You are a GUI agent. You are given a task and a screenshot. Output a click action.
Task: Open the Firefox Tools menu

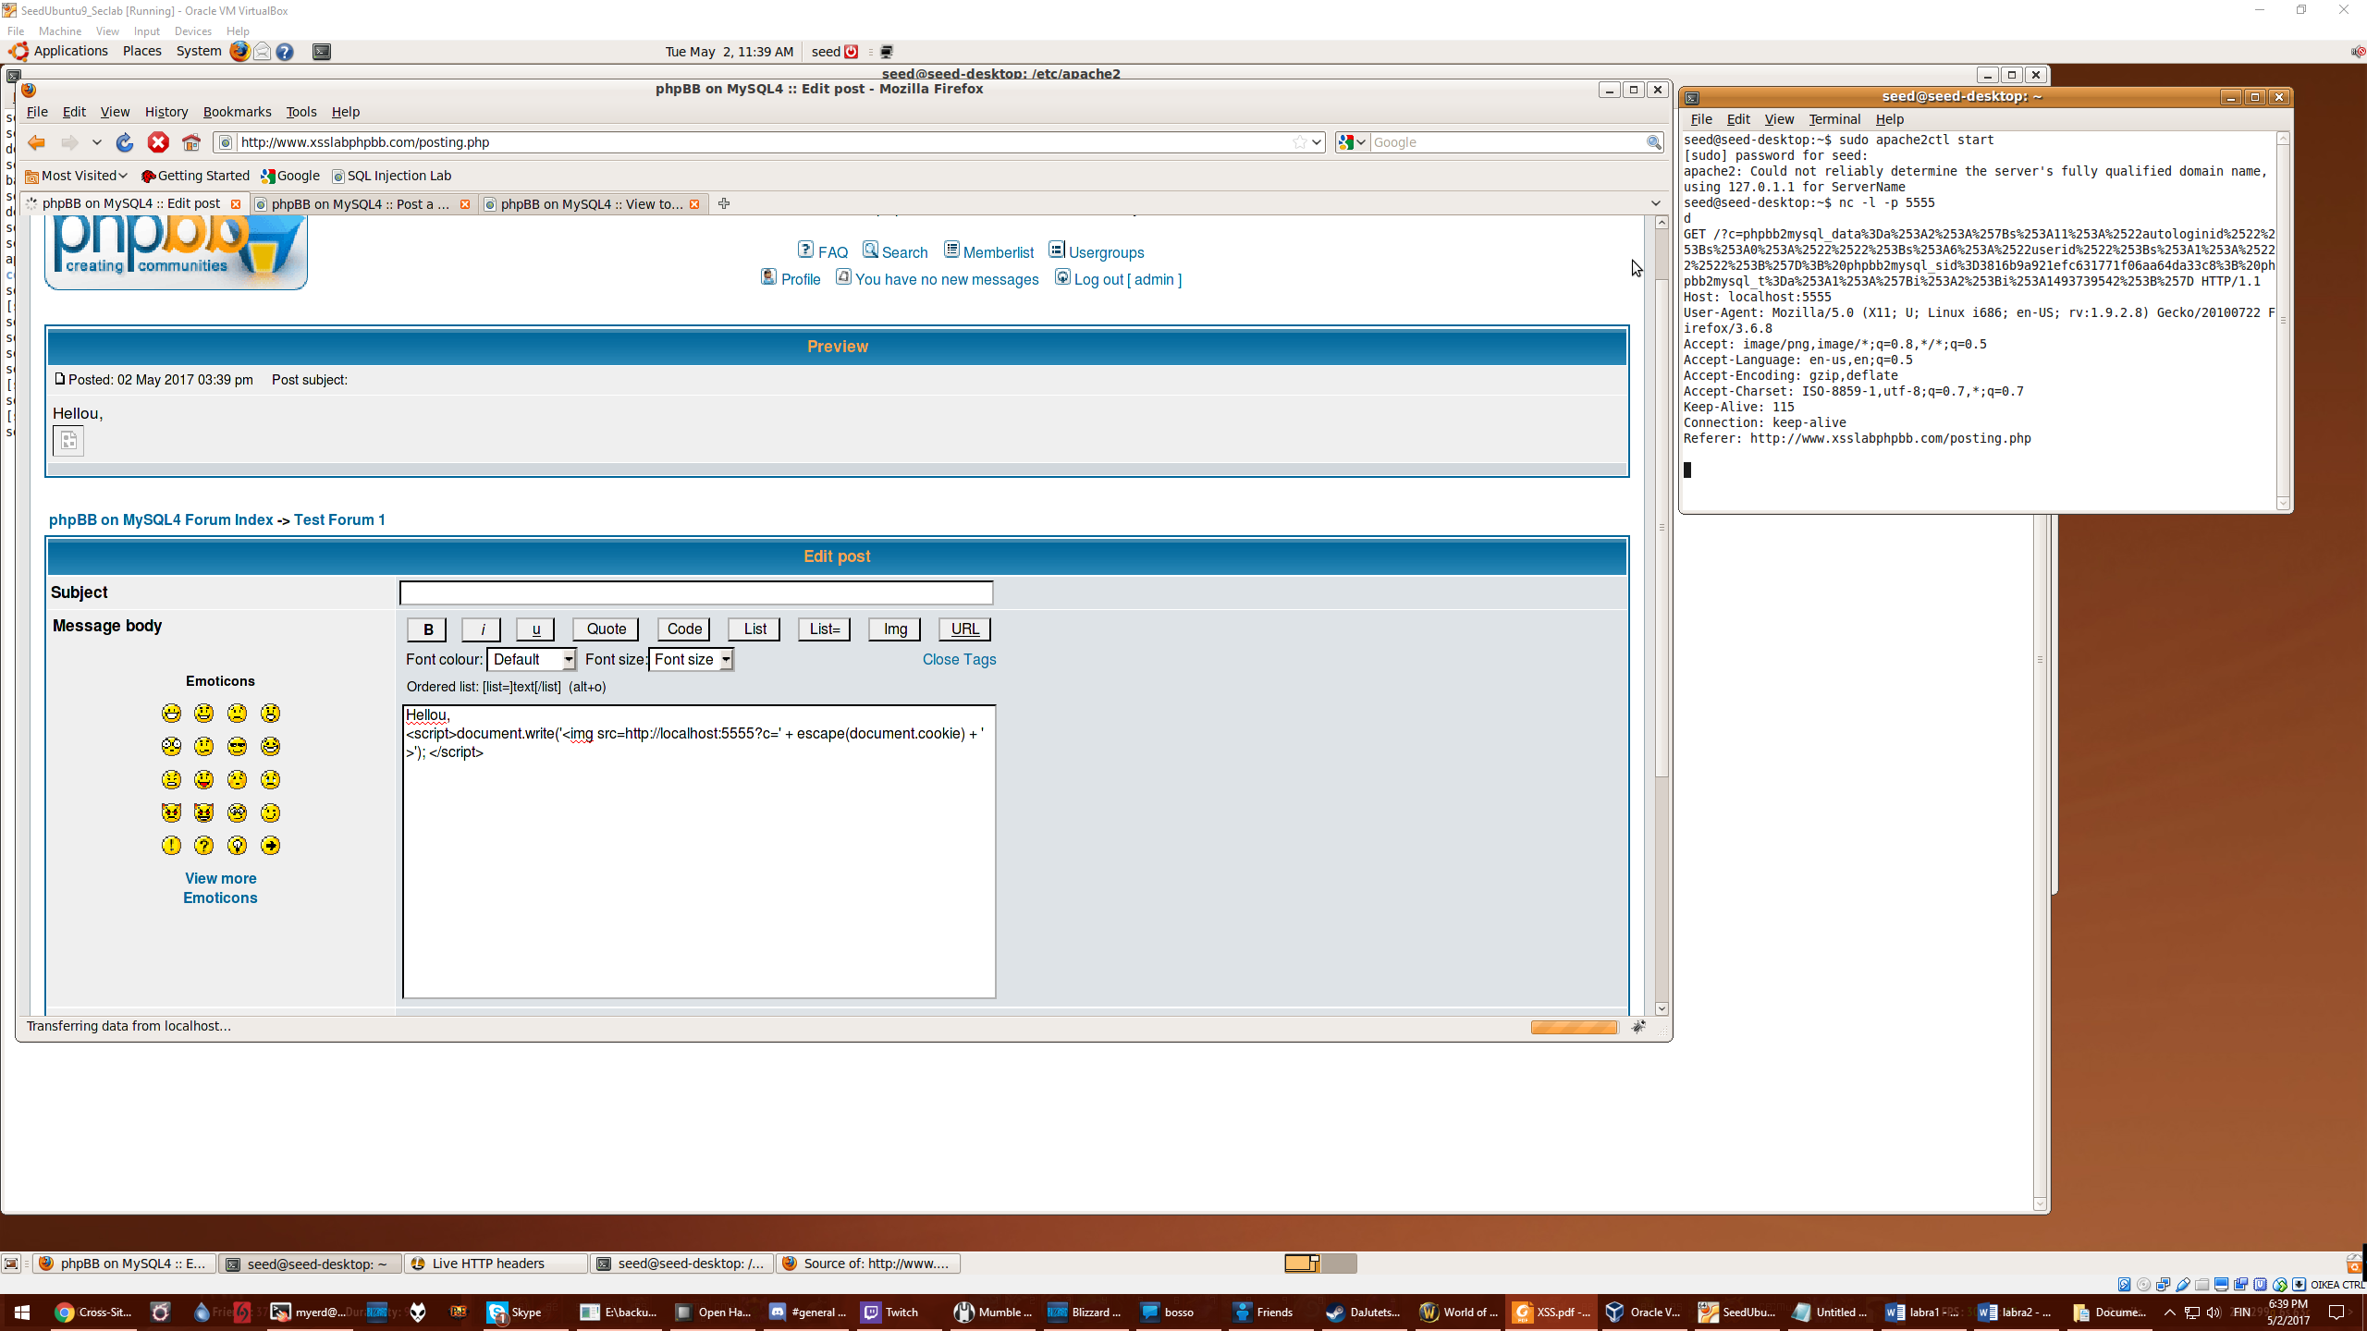(301, 112)
